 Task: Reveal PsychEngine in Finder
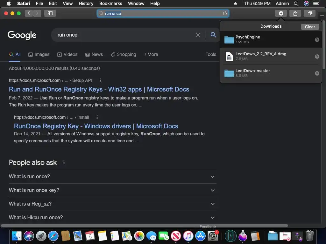tap(317, 40)
